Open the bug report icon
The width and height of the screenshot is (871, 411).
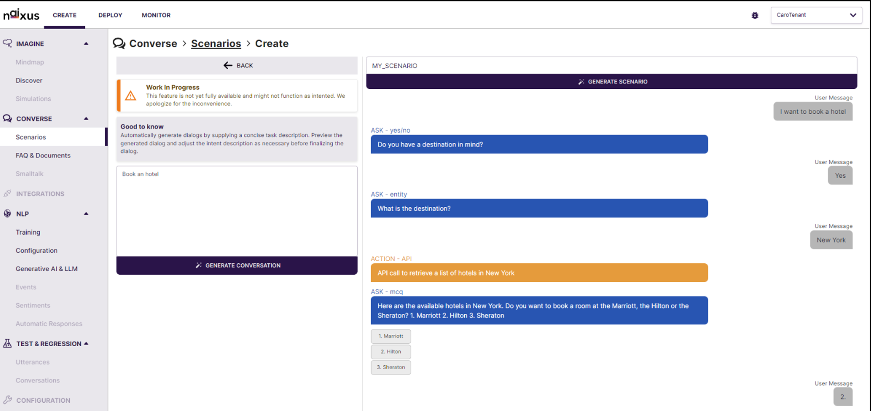click(x=755, y=15)
